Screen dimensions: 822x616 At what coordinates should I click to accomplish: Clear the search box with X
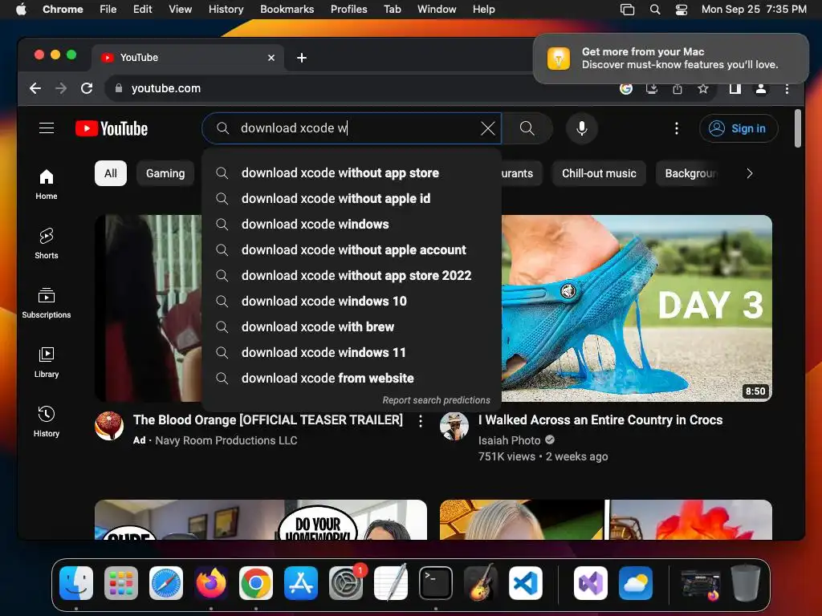(x=487, y=128)
